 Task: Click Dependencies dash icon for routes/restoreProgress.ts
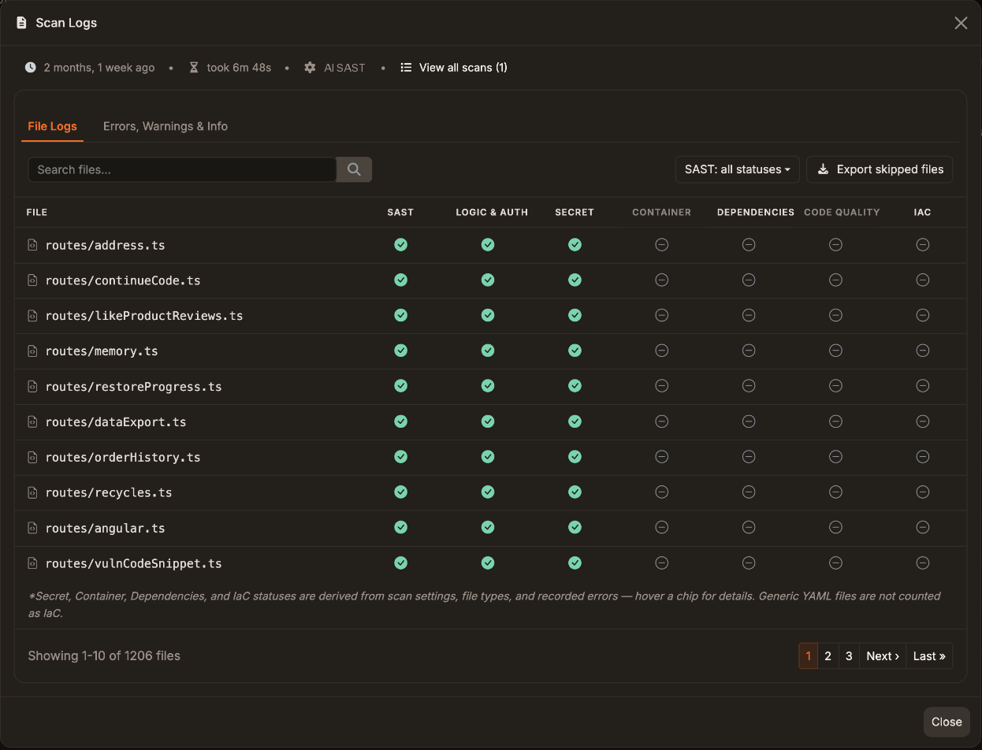point(749,386)
